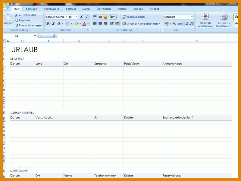
Task: Apply percent number format
Action: tap(174, 24)
